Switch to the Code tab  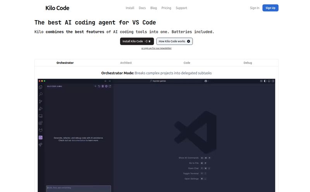[187, 63]
